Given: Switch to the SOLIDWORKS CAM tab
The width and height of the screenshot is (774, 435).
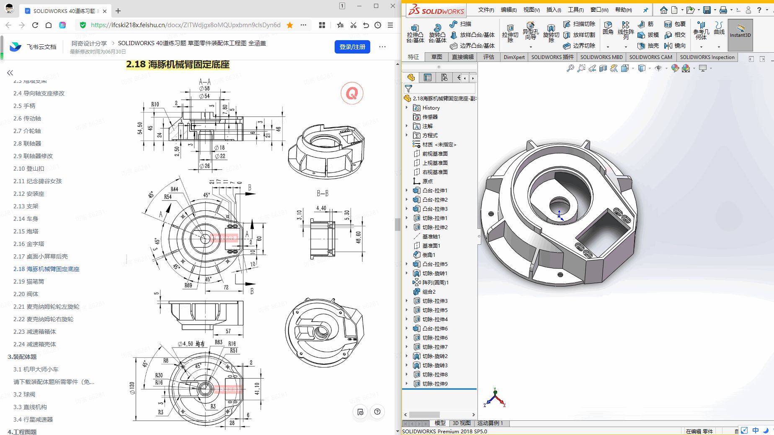Looking at the screenshot, I should (650, 57).
